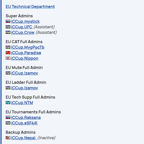Viewport: 144px width, 144px height.
Task: Click the Nepal flag beside iCCup.Nepal
Action: coord(8,138)
